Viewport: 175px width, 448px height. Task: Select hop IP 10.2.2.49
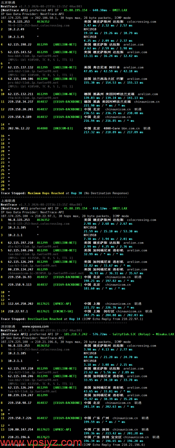(x=16, y=29)
